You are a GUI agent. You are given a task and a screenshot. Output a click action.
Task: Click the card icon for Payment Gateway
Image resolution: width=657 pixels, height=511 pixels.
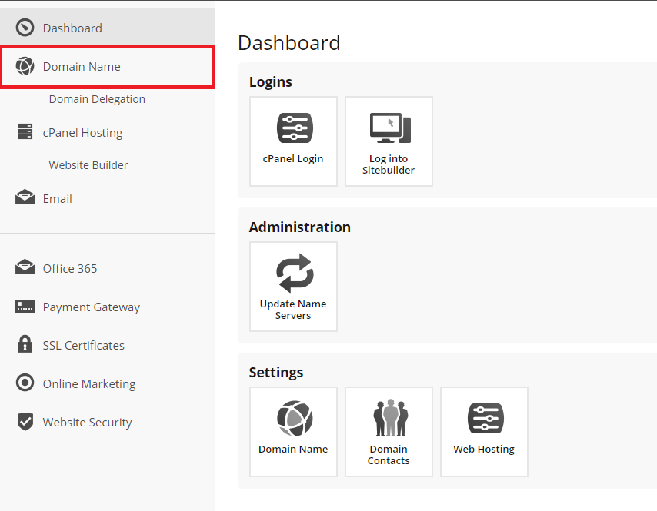tap(25, 307)
